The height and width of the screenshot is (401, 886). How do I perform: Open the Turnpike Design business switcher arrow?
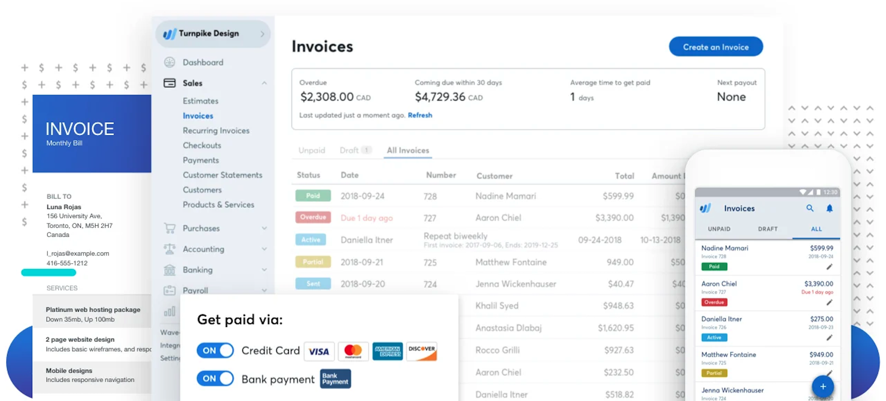(263, 34)
